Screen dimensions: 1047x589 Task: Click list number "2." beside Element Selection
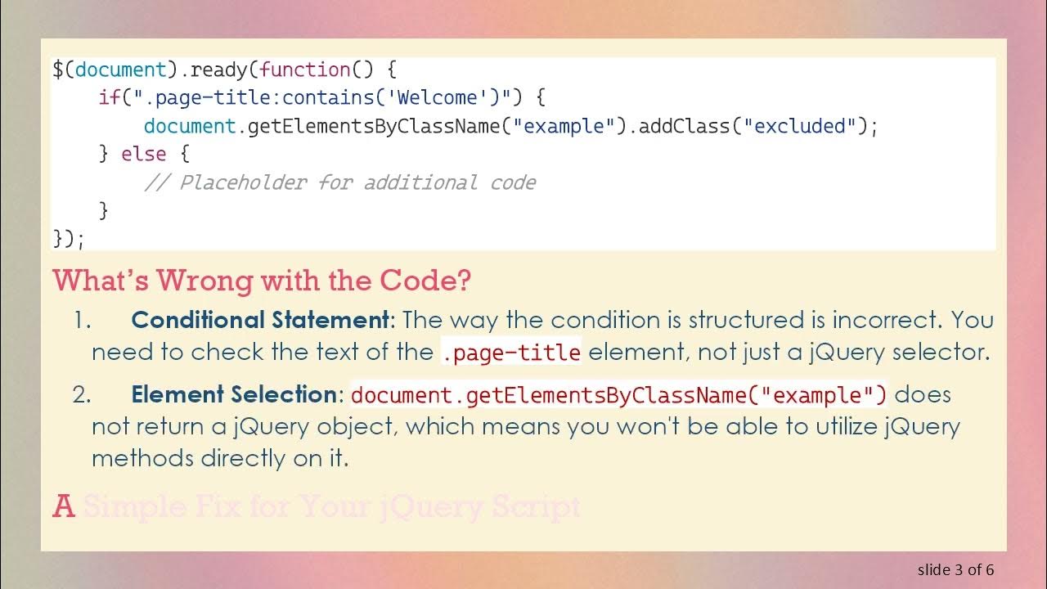(82, 395)
